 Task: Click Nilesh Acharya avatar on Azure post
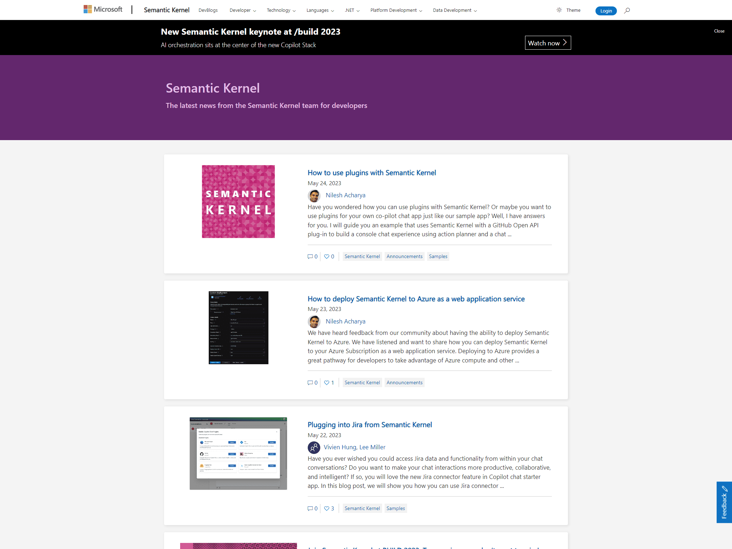(x=314, y=322)
